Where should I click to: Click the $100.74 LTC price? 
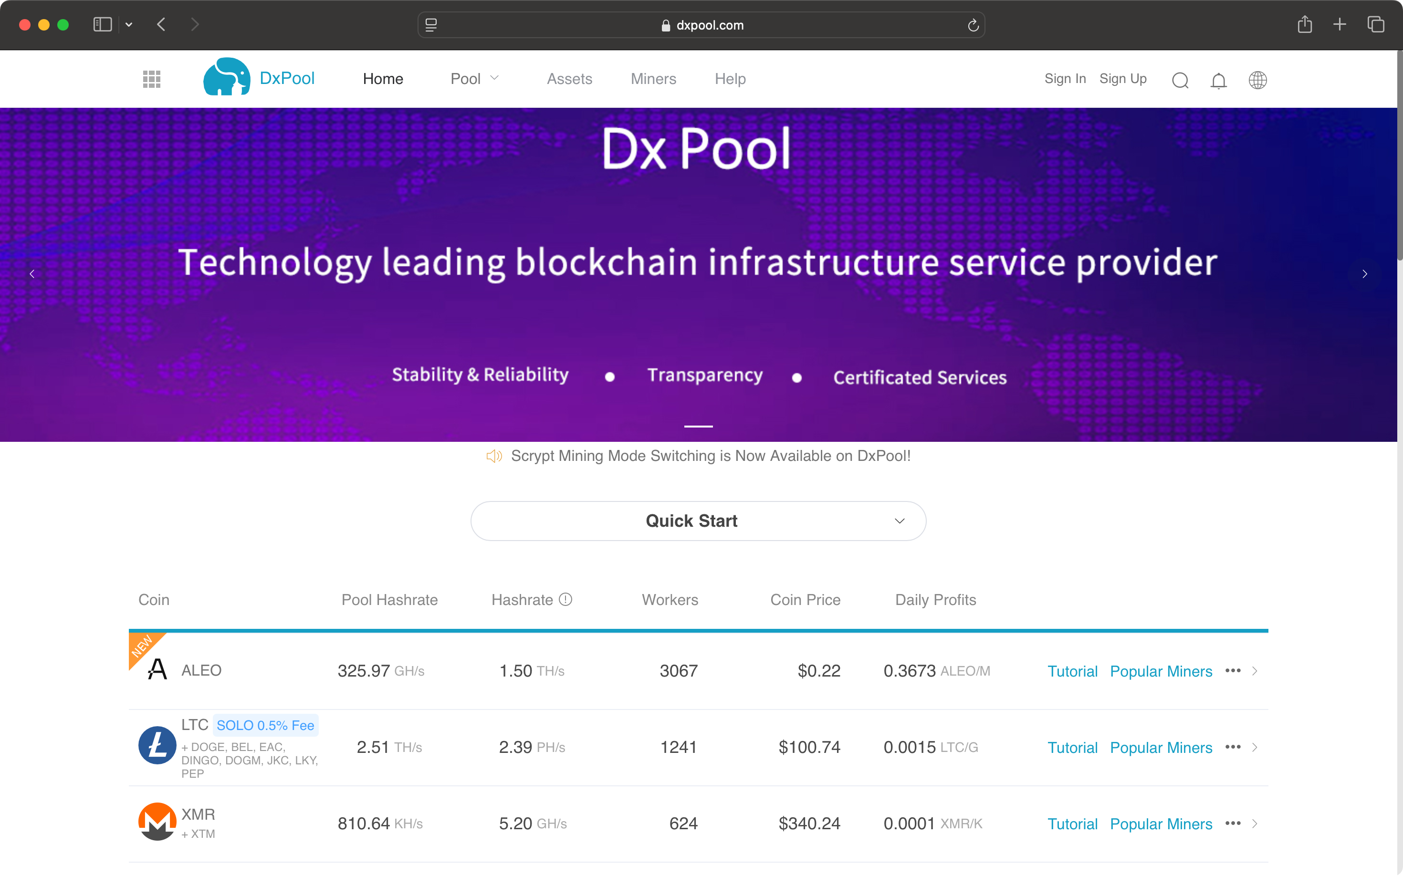(809, 747)
